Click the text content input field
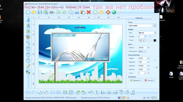The image size is (183, 102). [x=140, y=26]
